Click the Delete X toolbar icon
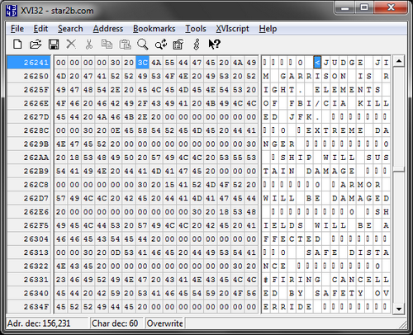The height and width of the screenshot is (335, 413). pos(71,44)
